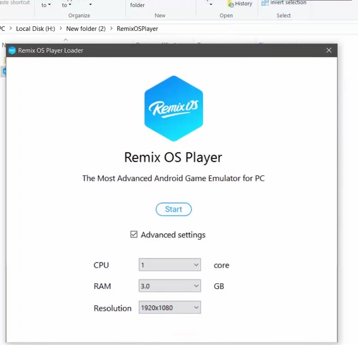
Task: Navigate to Local Disk (H:) via breadcrumb
Action: point(35,28)
